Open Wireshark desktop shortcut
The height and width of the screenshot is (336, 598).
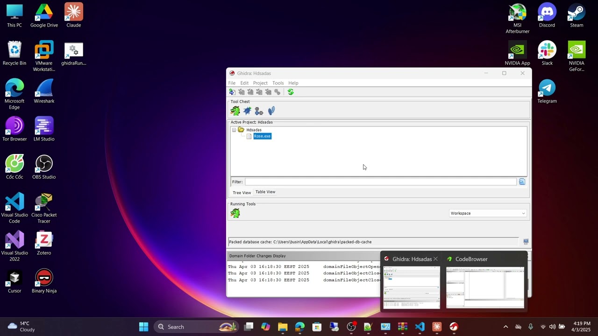(x=44, y=91)
